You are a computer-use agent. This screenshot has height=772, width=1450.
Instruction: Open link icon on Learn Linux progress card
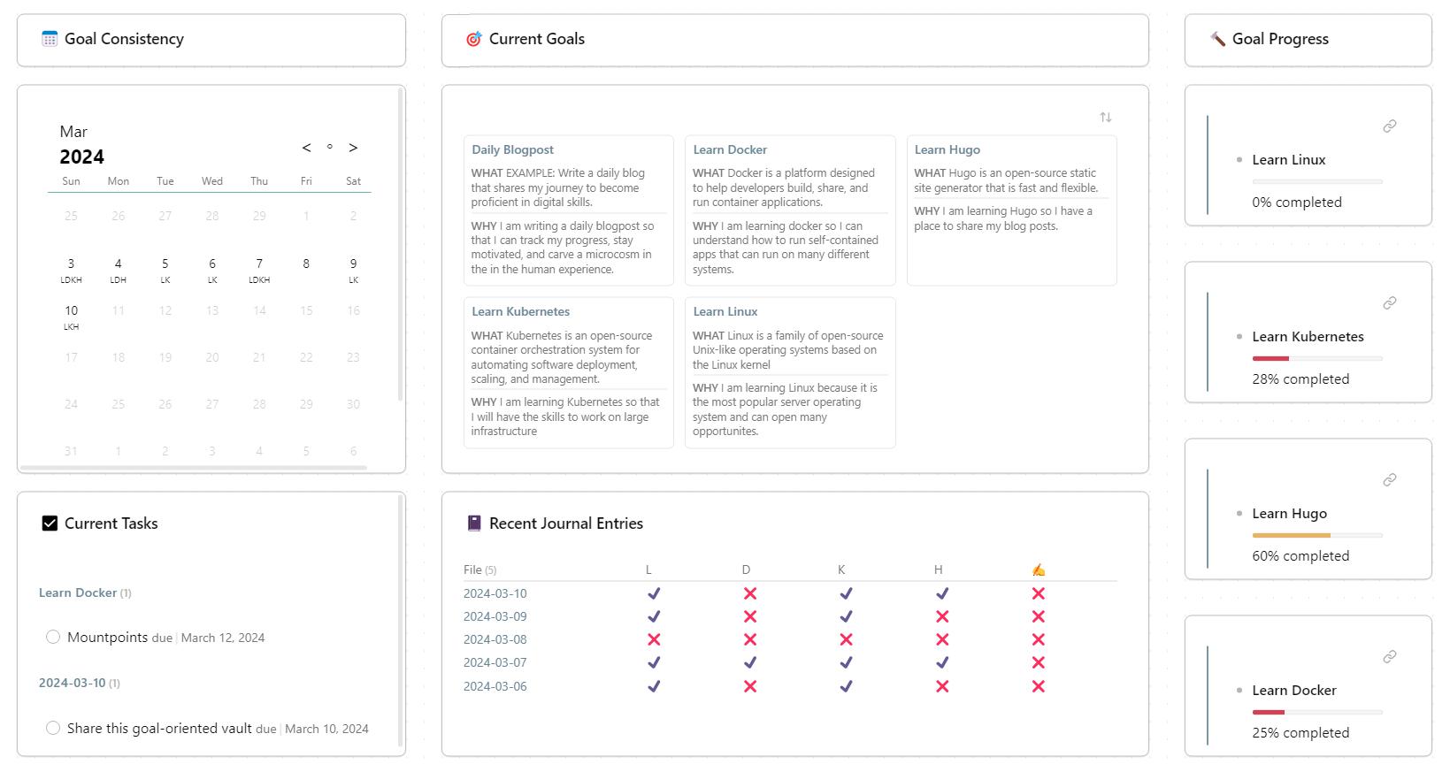pos(1390,126)
